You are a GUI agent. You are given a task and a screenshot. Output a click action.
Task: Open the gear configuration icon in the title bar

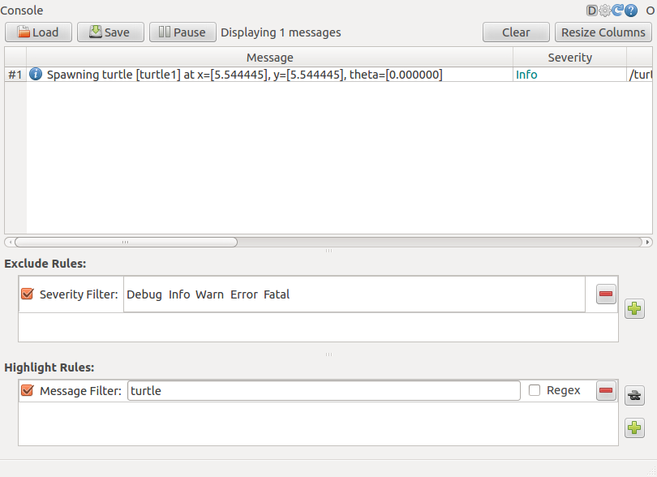click(604, 11)
